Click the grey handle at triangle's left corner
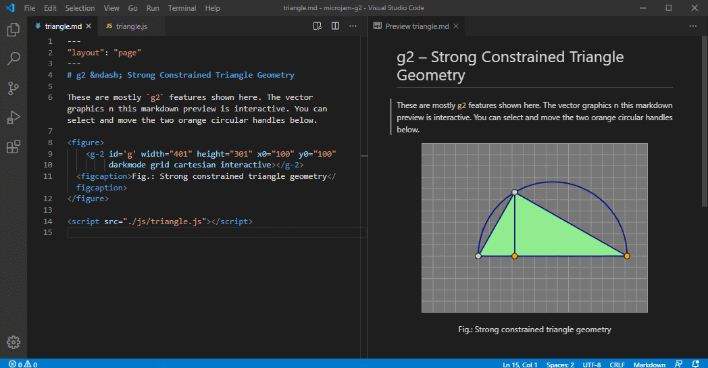 pyautogui.click(x=478, y=256)
